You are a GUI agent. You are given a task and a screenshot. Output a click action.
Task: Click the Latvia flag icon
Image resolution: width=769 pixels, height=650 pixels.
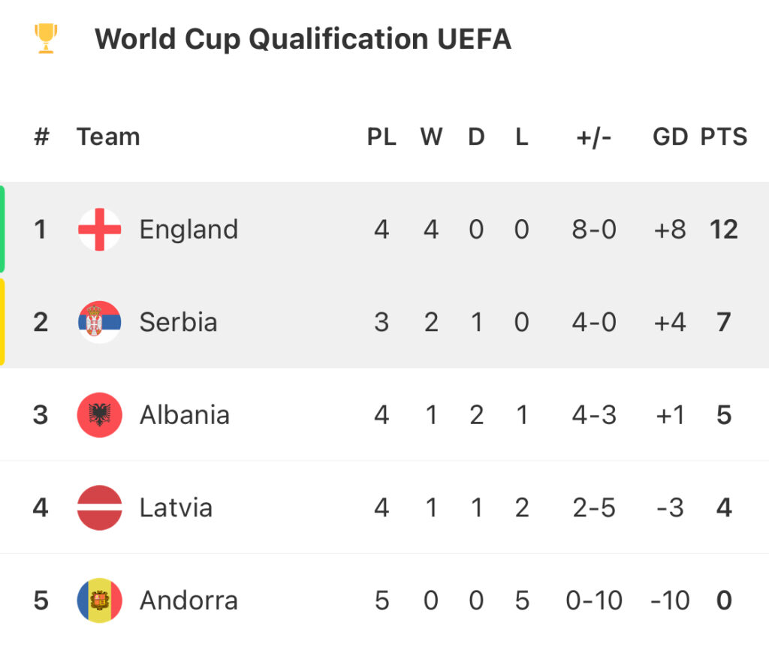(100, 507)
